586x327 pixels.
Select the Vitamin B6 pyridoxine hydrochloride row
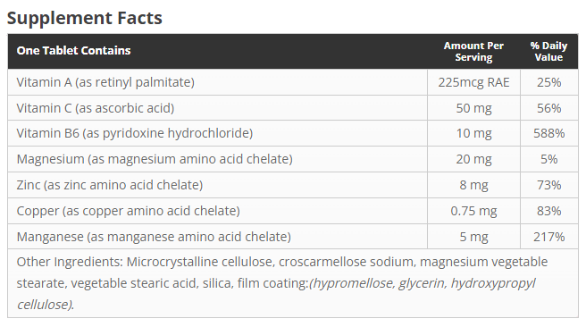point(293,133)
